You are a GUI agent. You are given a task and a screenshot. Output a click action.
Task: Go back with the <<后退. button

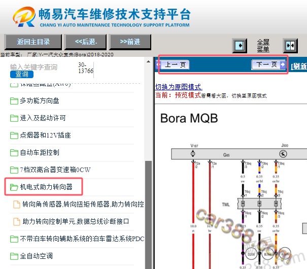coord(86,42)
